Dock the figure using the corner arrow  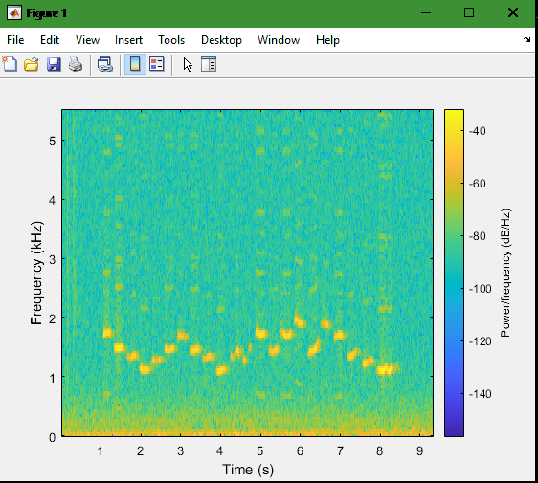pos(527,40)
